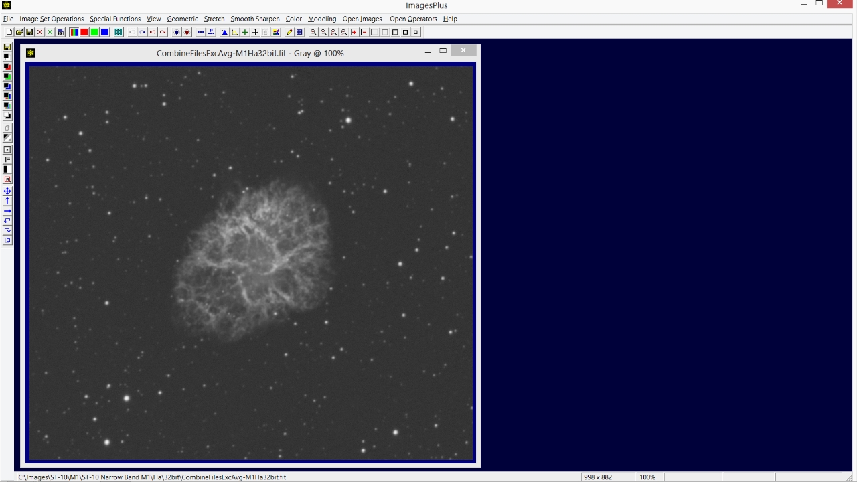Click the red circle toolbar icon

pyautogui.click(x=187, y=32)
